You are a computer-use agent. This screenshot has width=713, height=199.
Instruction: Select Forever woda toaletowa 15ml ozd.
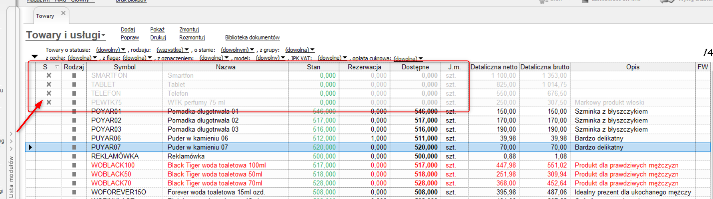pos(216,192)
